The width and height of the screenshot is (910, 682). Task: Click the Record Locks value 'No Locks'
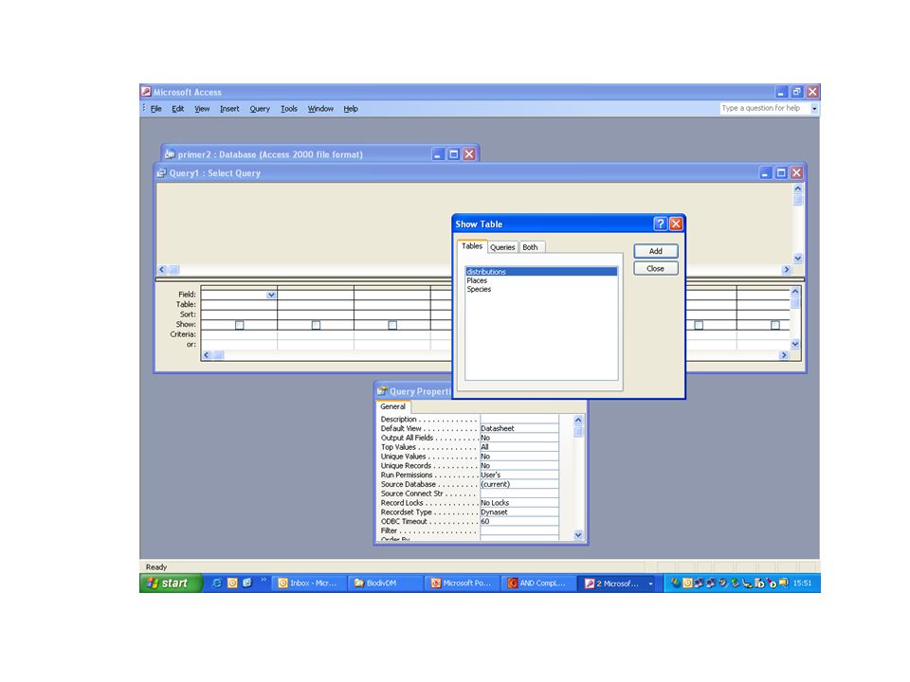[519, 502]
